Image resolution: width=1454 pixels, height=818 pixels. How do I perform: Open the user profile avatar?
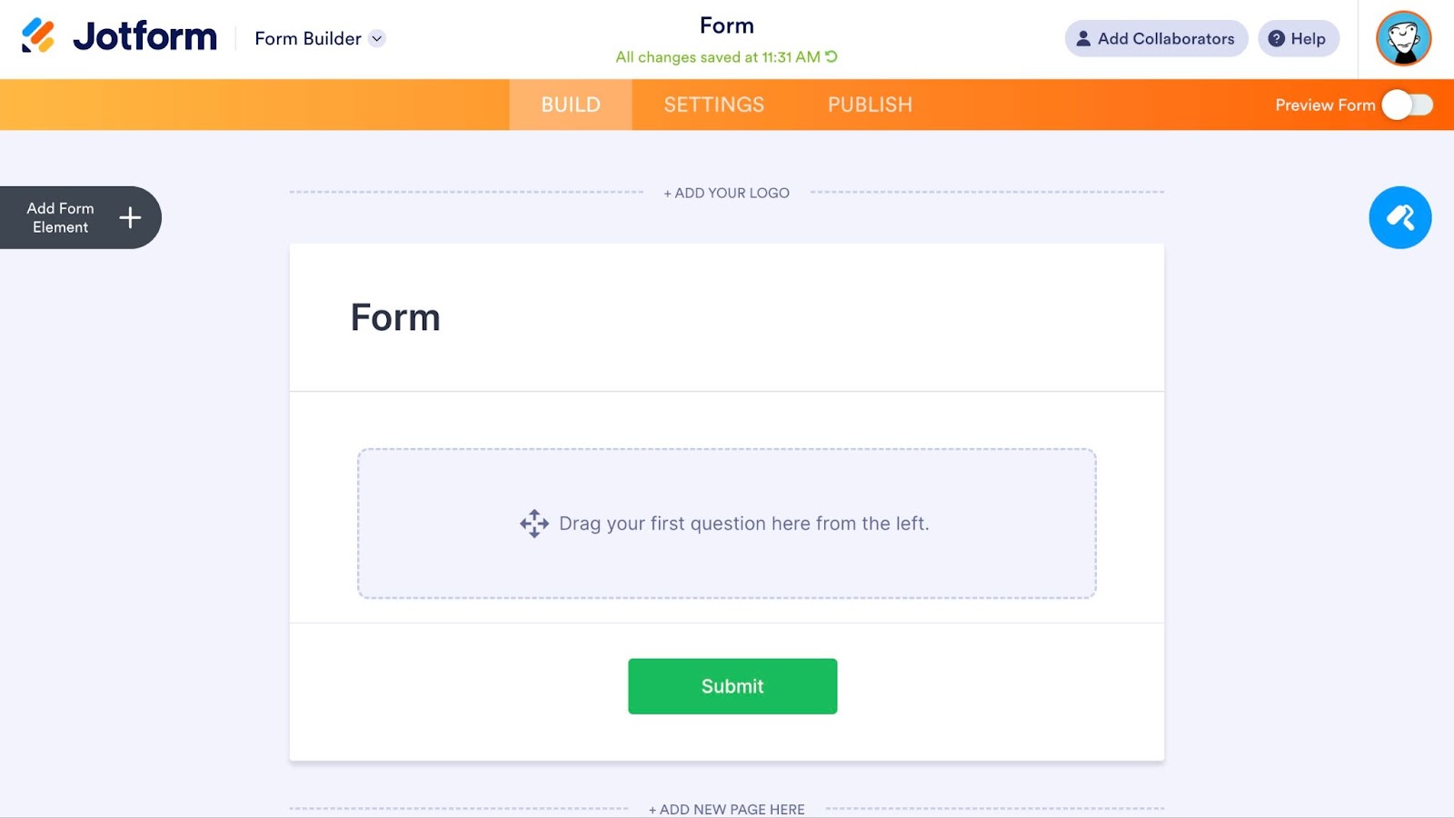tap(1403, 38)
